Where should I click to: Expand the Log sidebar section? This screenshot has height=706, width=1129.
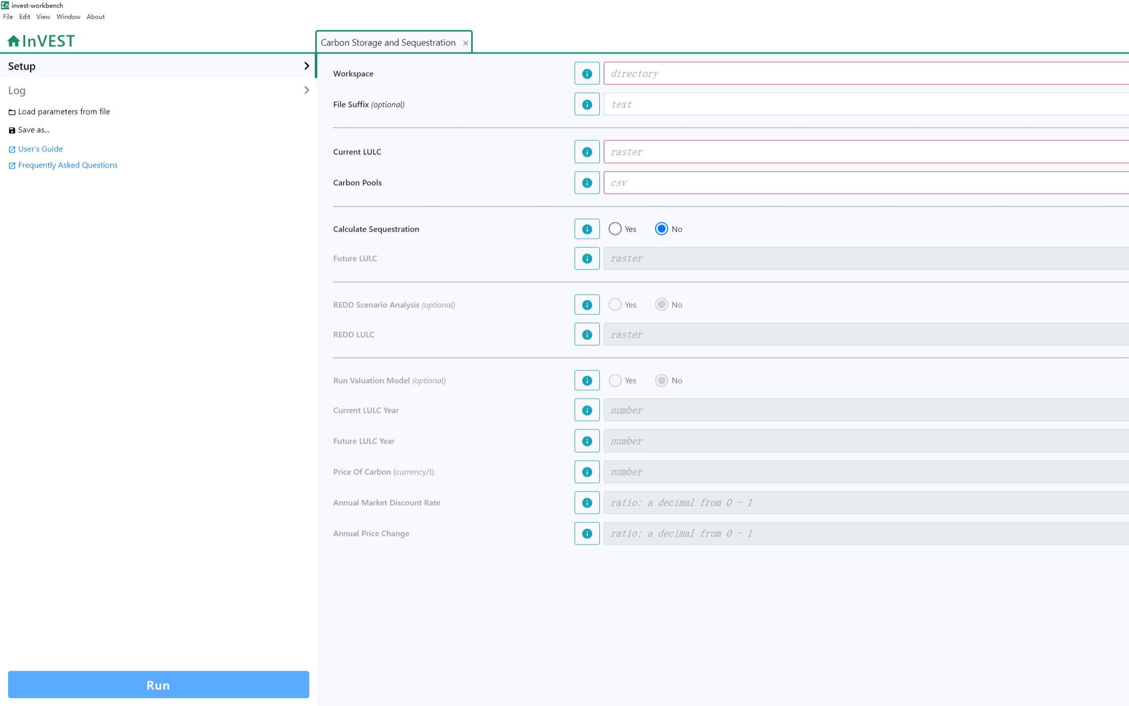click(x=158, y=90)
